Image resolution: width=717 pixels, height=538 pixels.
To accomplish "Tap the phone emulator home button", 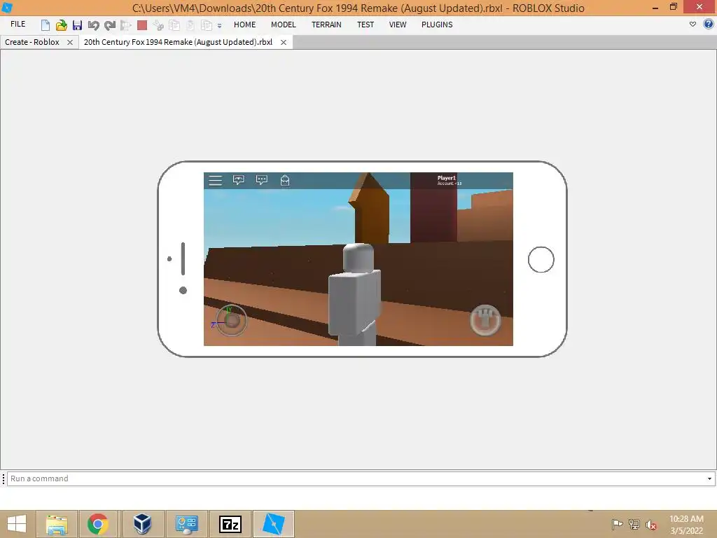I will pyautogui.click(x=541, y=259).
